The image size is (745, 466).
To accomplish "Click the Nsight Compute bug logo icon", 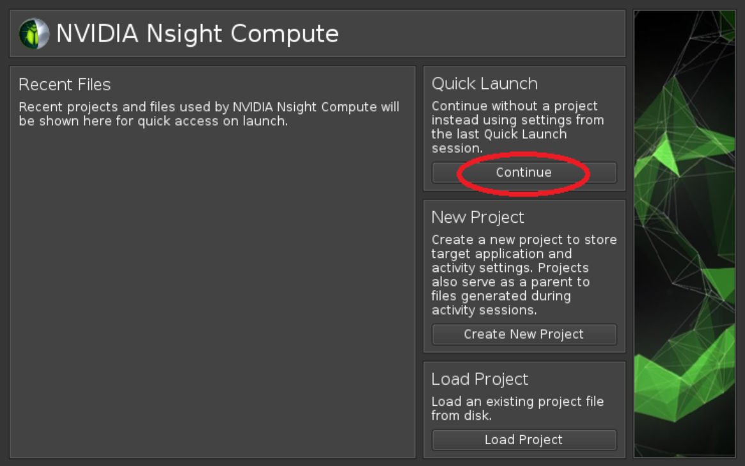I will click(x=33, y=34).
